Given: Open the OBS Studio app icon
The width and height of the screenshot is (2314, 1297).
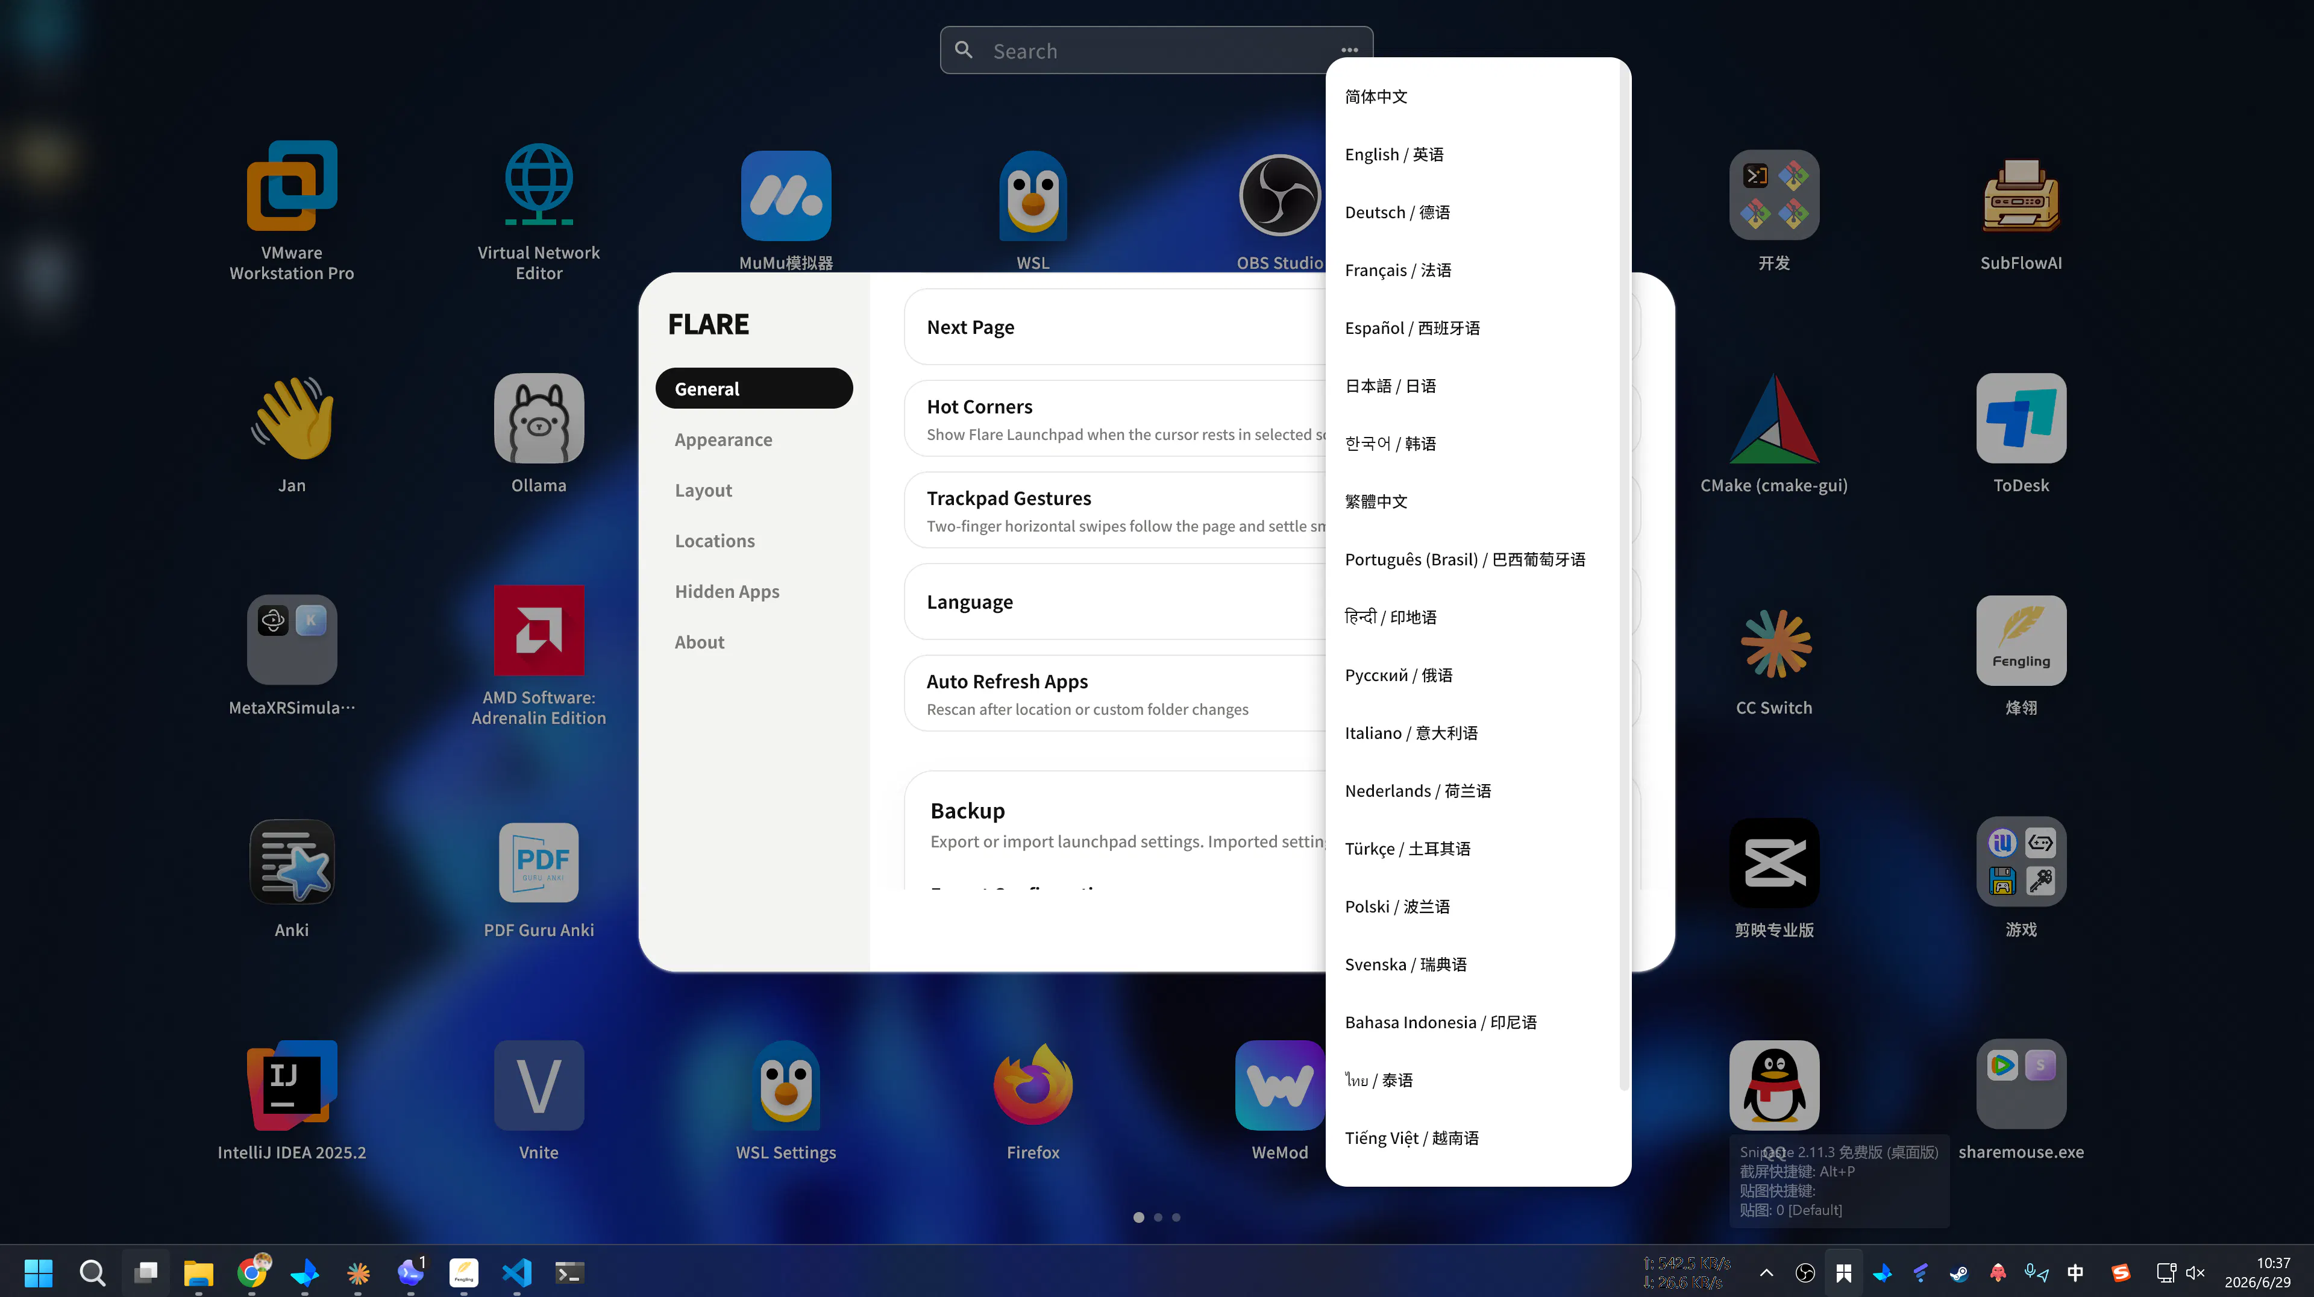Looking at the screenshot, I should pos(1280,196).
